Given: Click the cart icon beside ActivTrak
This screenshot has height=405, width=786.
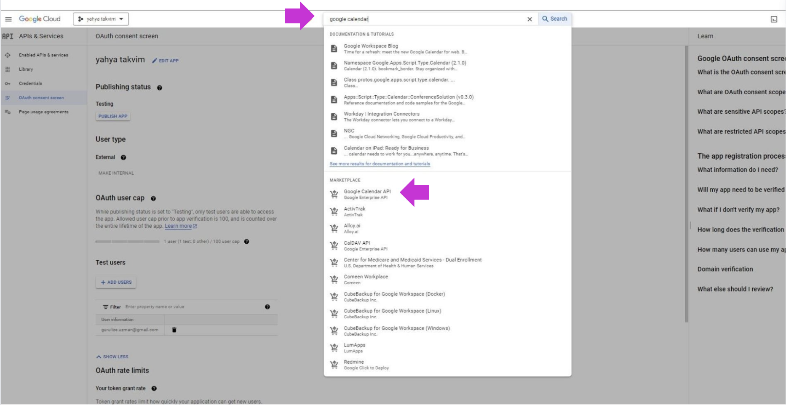Looking at the screenshot, I should [334, 211].
